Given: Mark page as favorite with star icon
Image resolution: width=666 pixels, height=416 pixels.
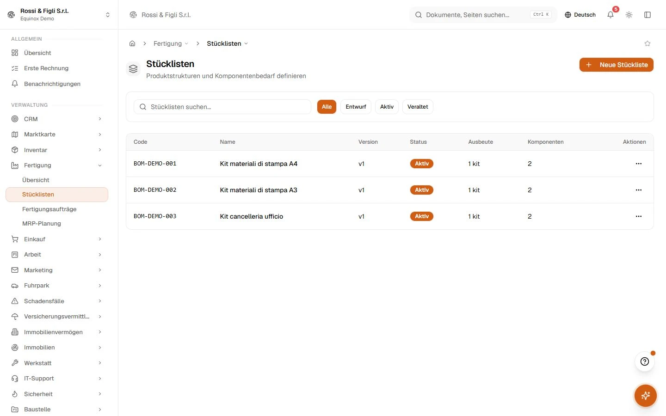Looking at the screenshot, I should click(647, 43).
